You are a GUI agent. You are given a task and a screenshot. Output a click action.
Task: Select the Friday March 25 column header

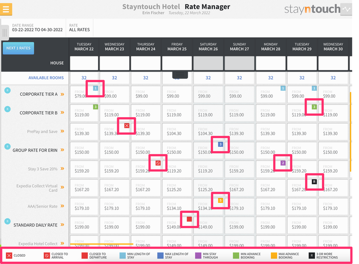coord(177,47)
